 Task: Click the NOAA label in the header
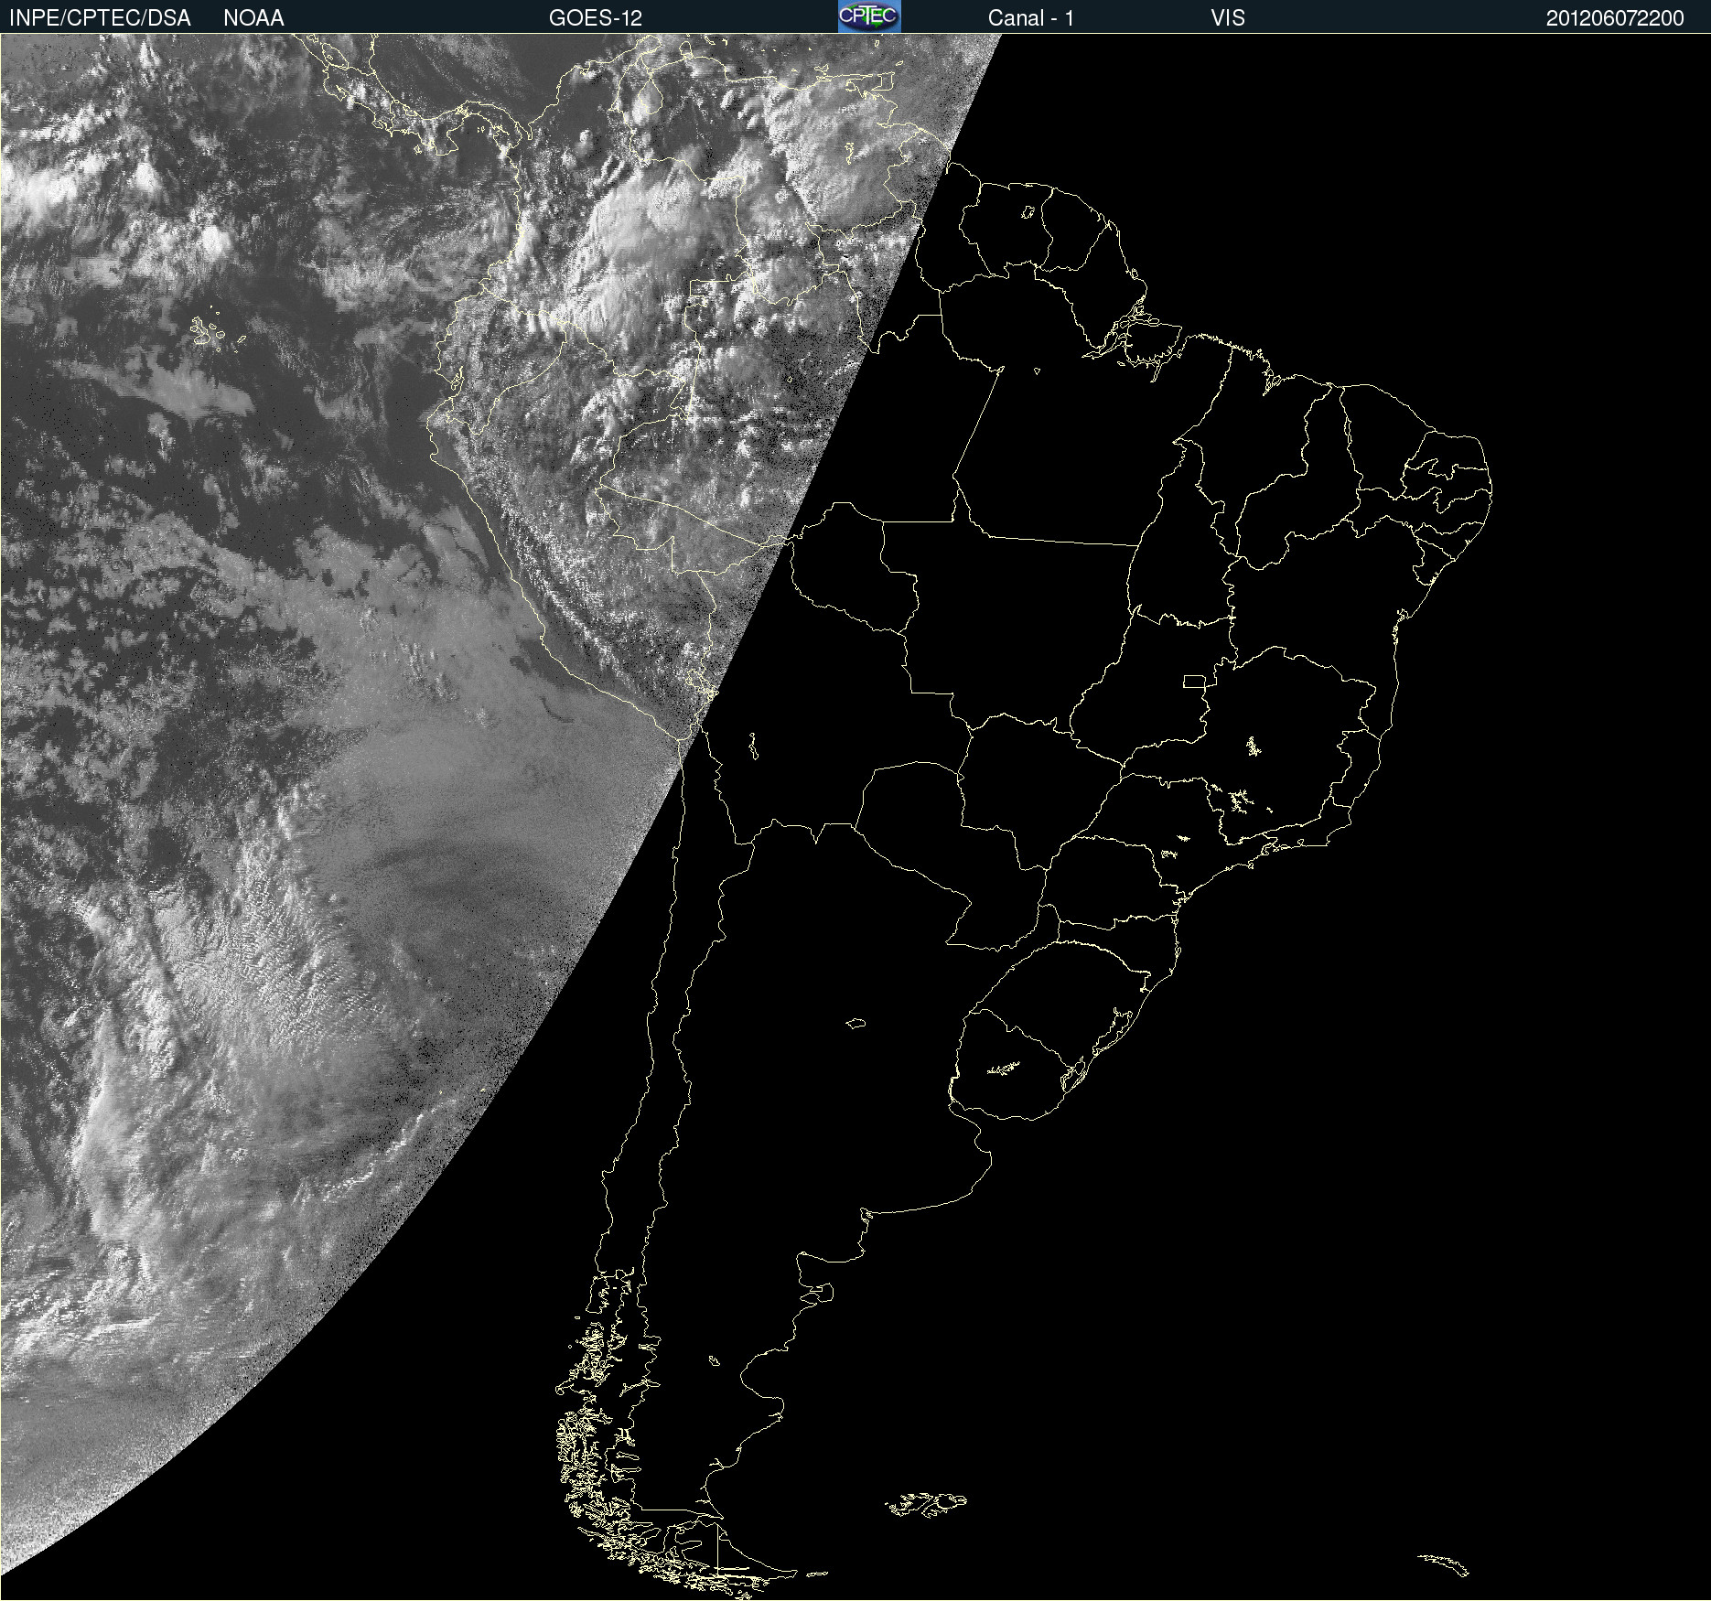point(253,18)
